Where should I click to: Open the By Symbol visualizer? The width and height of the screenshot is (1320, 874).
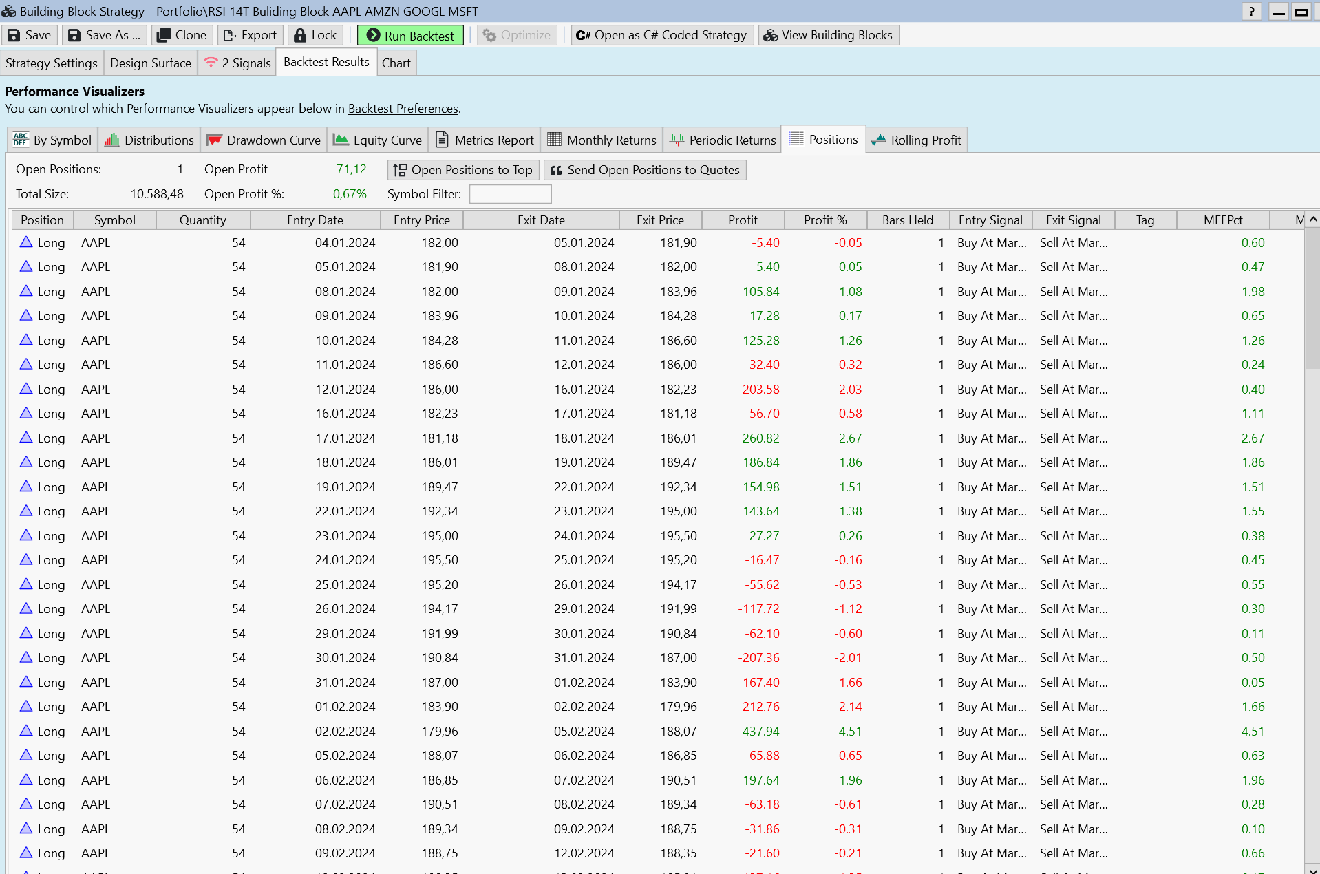point(52,140)
